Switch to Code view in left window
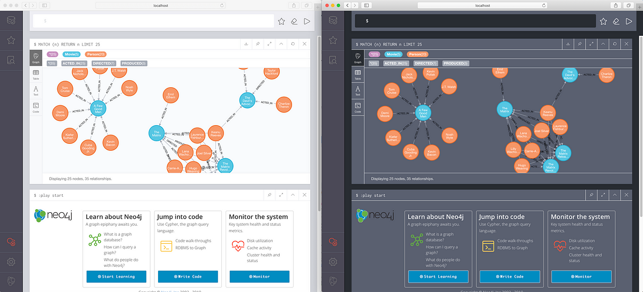Screen dimensions: 643x292 coord(36,107)
